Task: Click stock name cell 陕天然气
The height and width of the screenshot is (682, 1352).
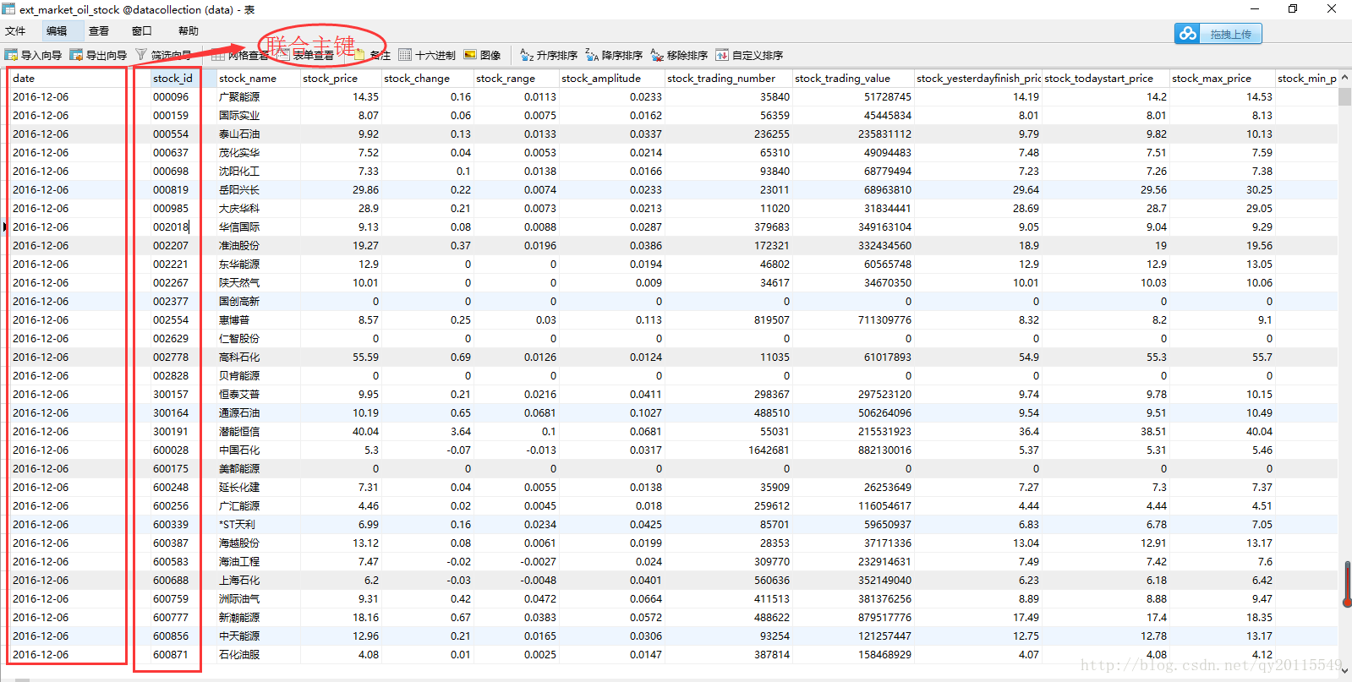Action: 258,282
